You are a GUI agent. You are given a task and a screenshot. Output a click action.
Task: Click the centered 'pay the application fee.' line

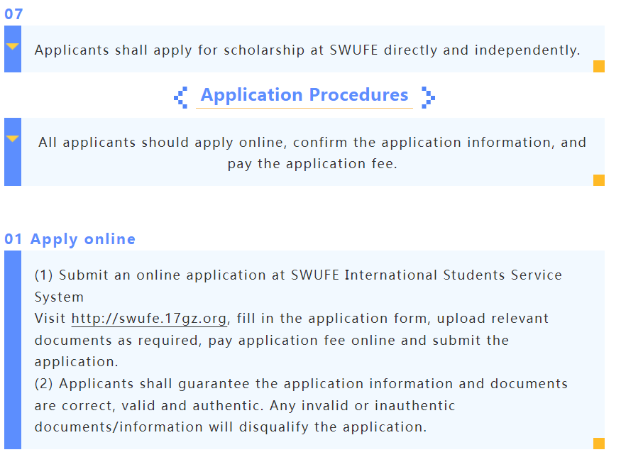tap(312, 164)
